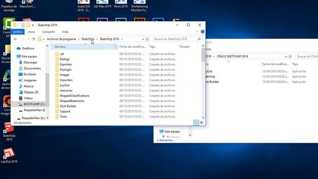
Task: Open the Papelera de reciclaje icon
Action: pyautogui.click(x=9, y=5)
